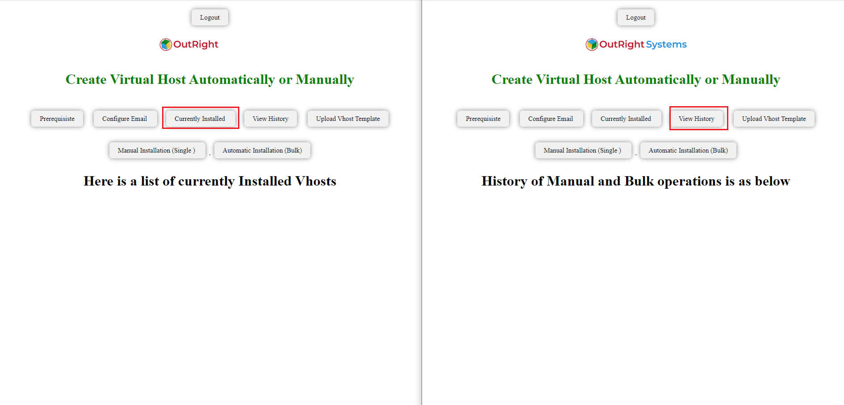Viewport: 844px width, 405px height.
Task: Click the OutRight Systems logo in right panel
Action: coord(636,44)
